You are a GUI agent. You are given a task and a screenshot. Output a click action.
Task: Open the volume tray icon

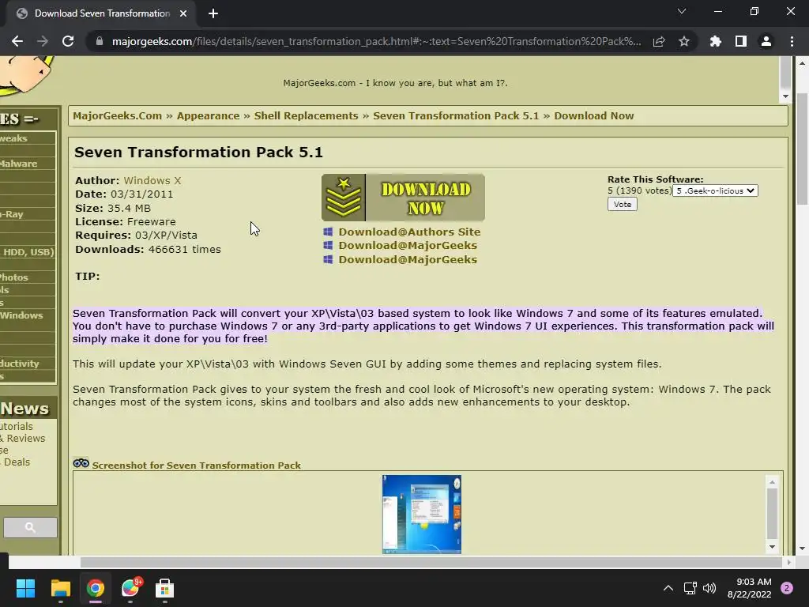point(709,588)
